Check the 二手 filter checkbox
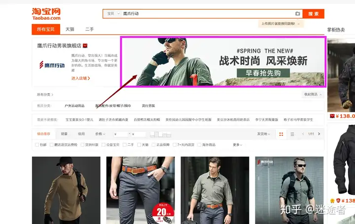Image resolution: width=355 pixels, height=224 pixels. click(x=125, y=145)
